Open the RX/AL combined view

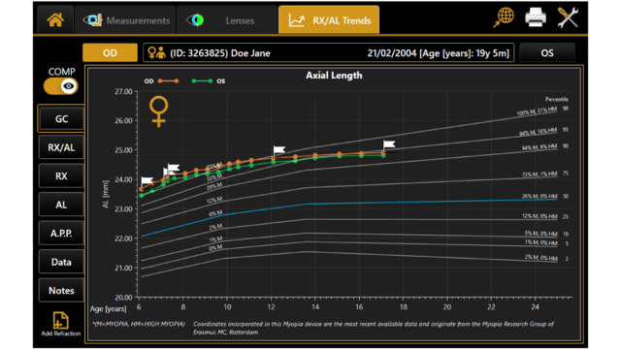(61, 147)
